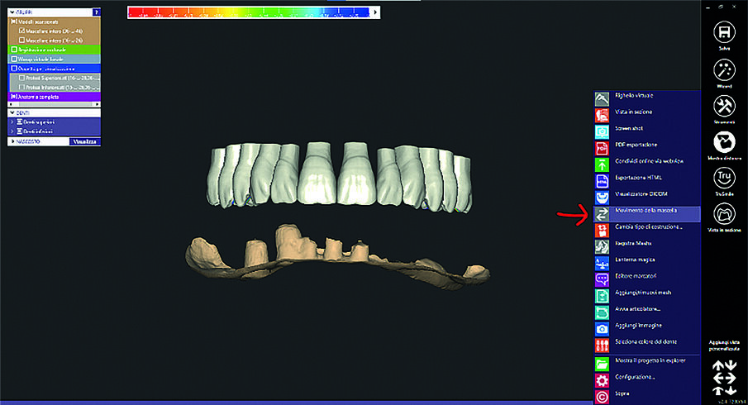Click groups panel horizontal scrollbar thumb

click(55, 104)
